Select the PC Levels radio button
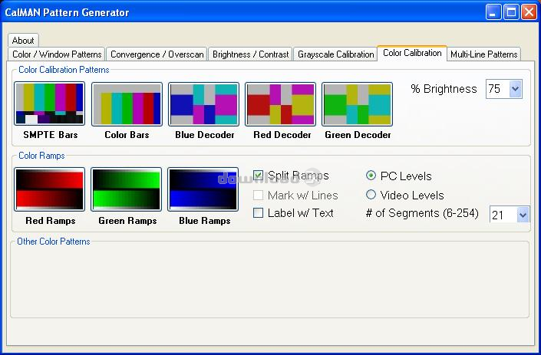 tap(371, 176)
